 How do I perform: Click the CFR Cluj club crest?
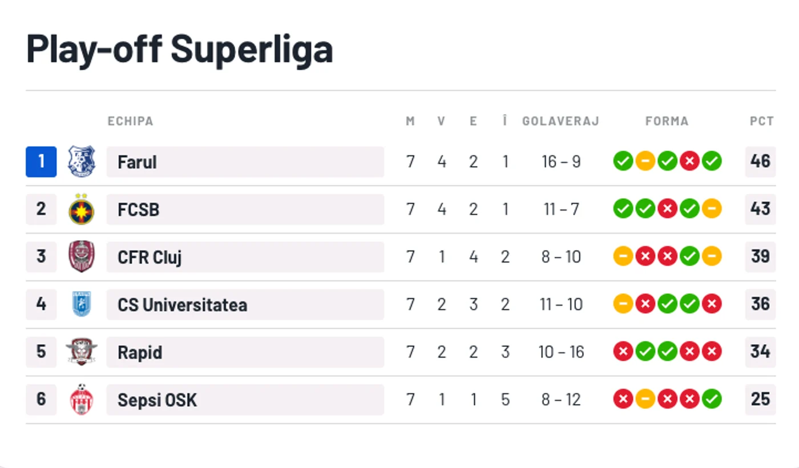82,257
